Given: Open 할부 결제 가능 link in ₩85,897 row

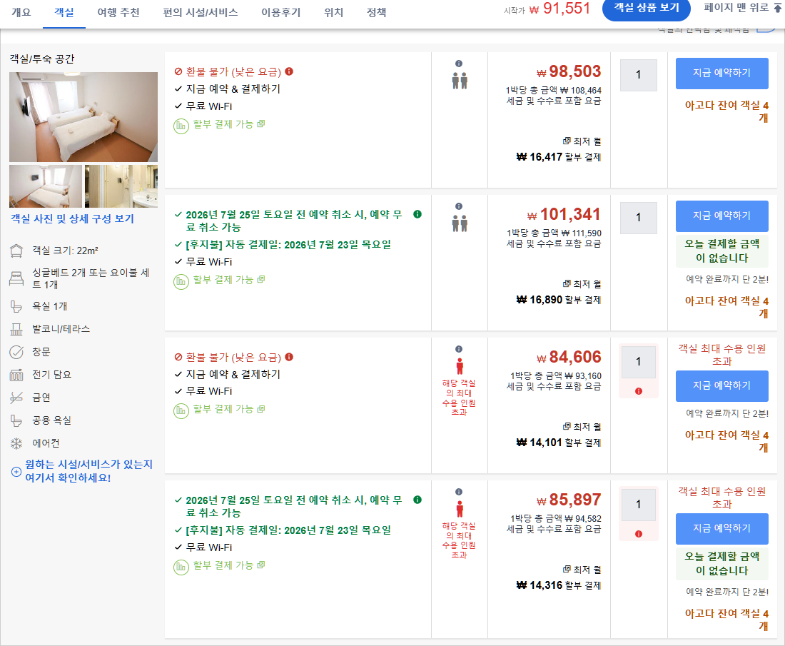Looking at the screenshot, I should [x=229, y=565].
